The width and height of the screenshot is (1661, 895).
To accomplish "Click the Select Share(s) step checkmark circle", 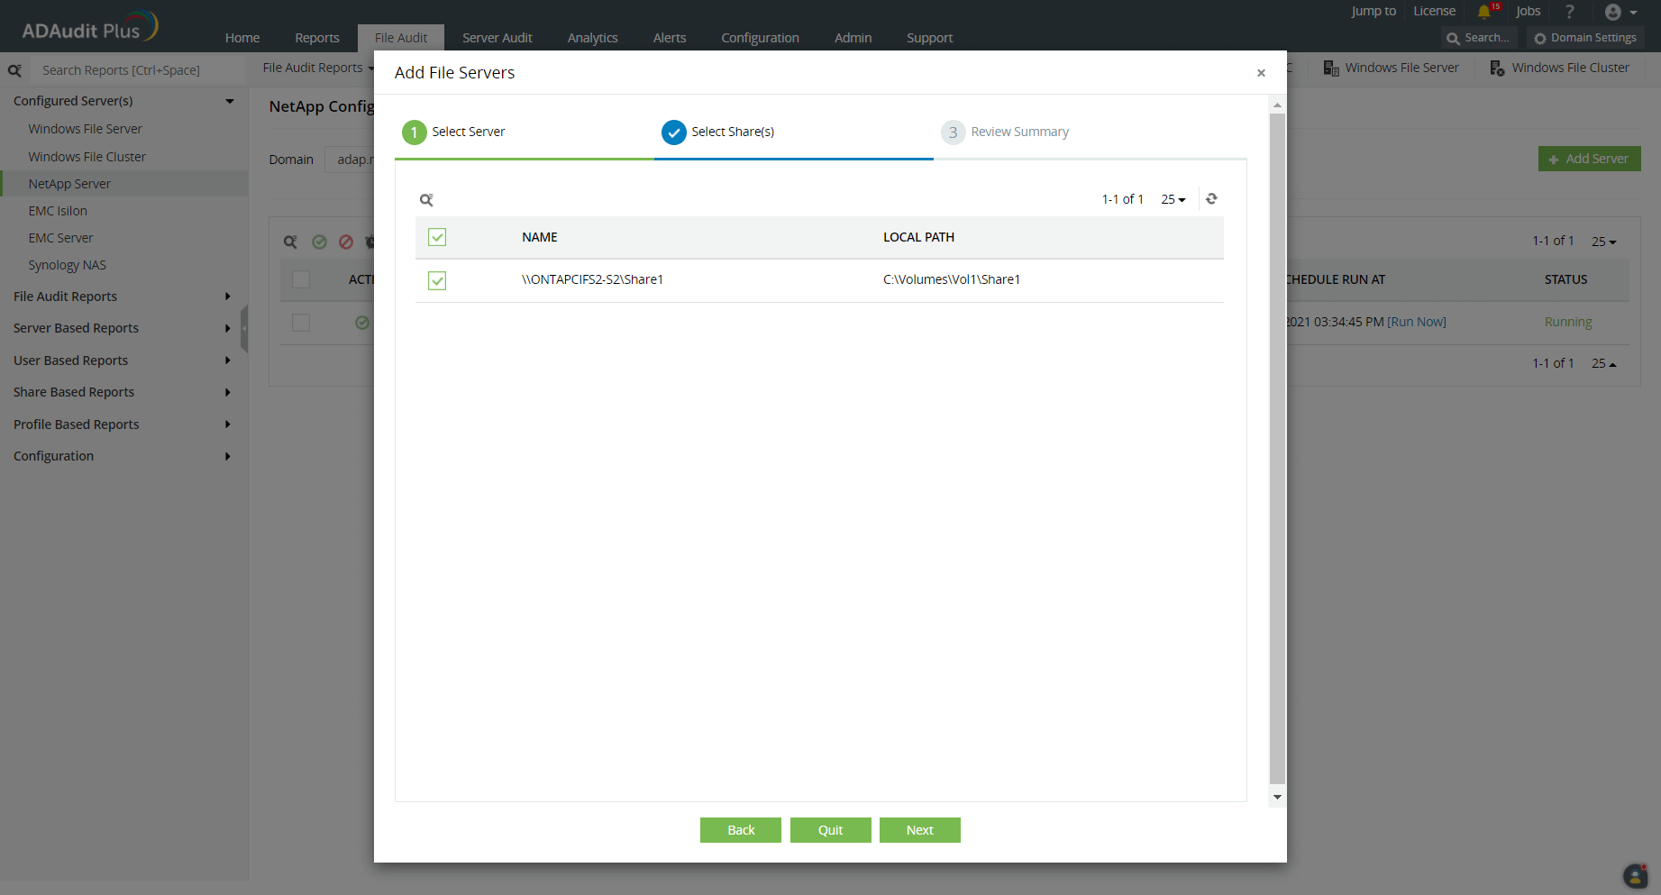I will [674, 132].
